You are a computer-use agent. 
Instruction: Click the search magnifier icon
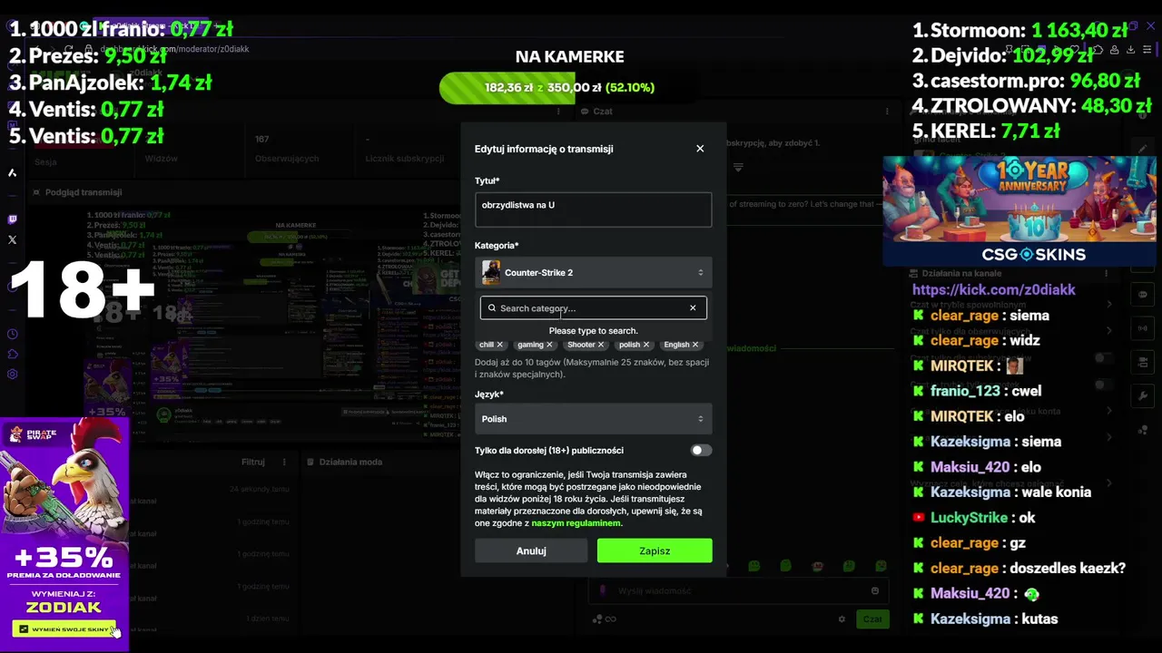click(492, 308)
